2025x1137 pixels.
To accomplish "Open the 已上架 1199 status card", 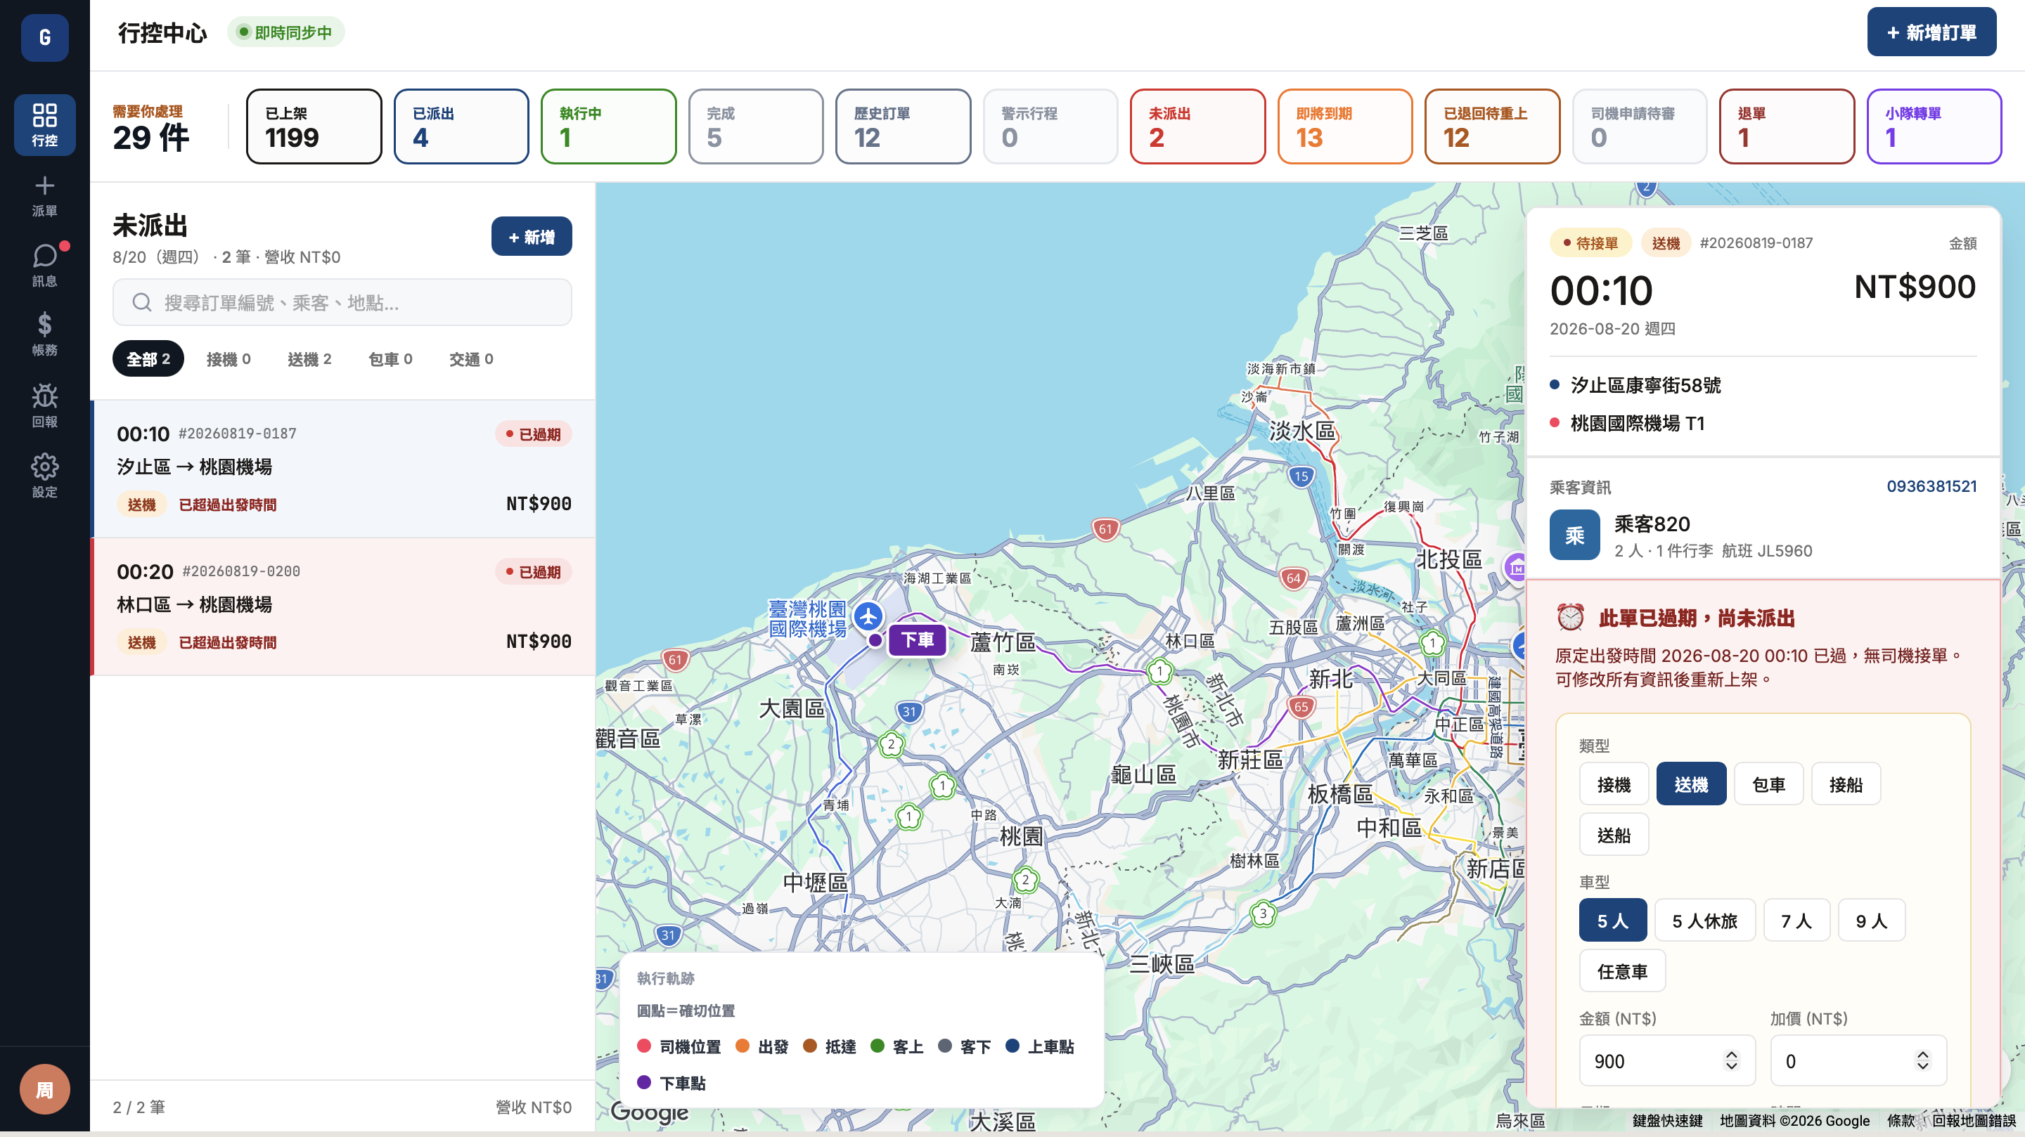I will tap(314, 126).
